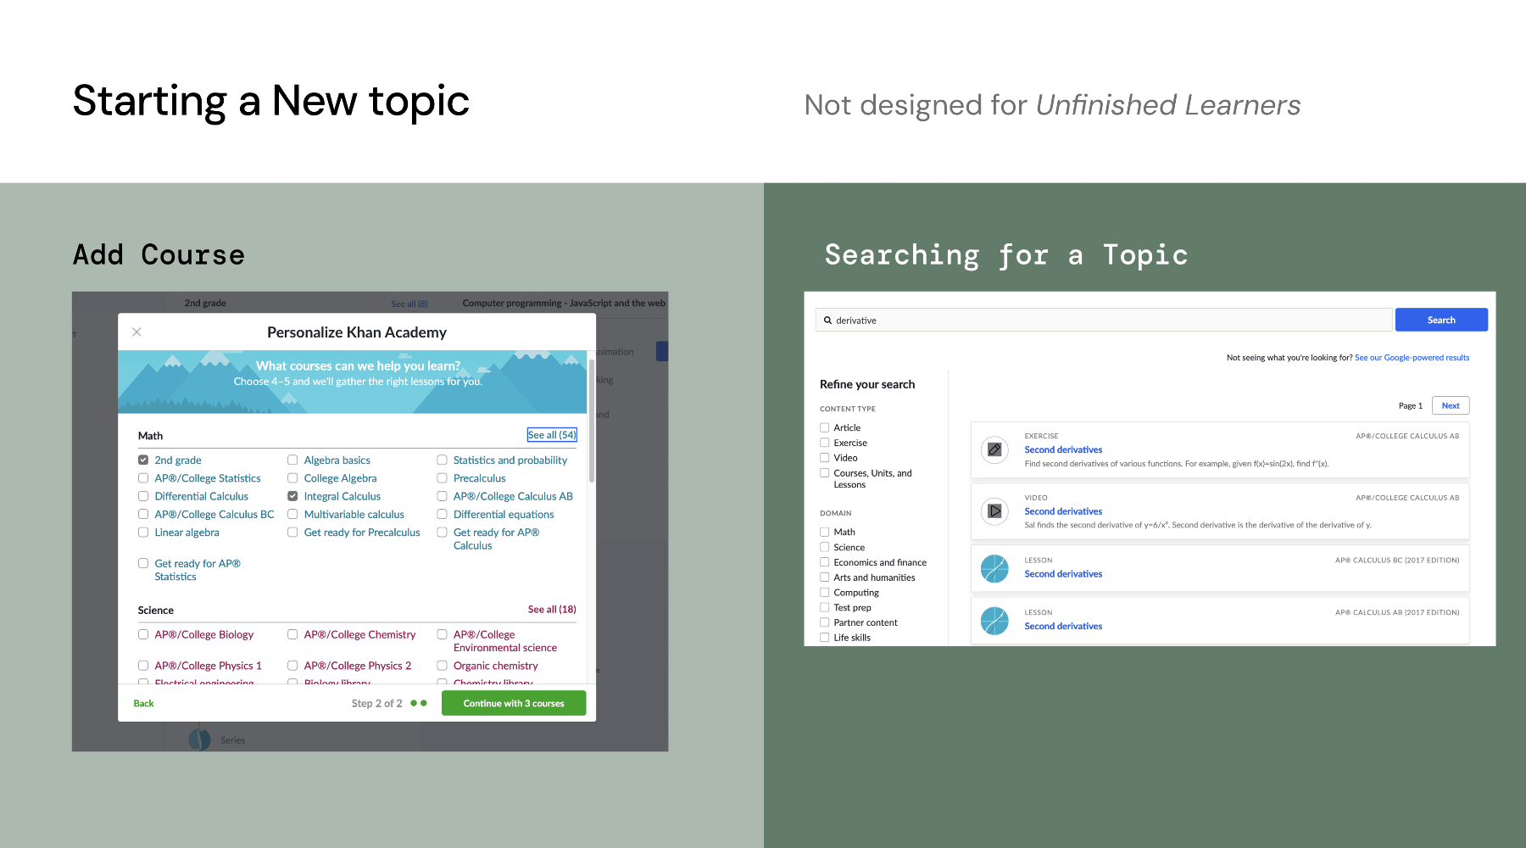Click the magnifier icon in search box
1526x848 pixels.
click(827, 321)
